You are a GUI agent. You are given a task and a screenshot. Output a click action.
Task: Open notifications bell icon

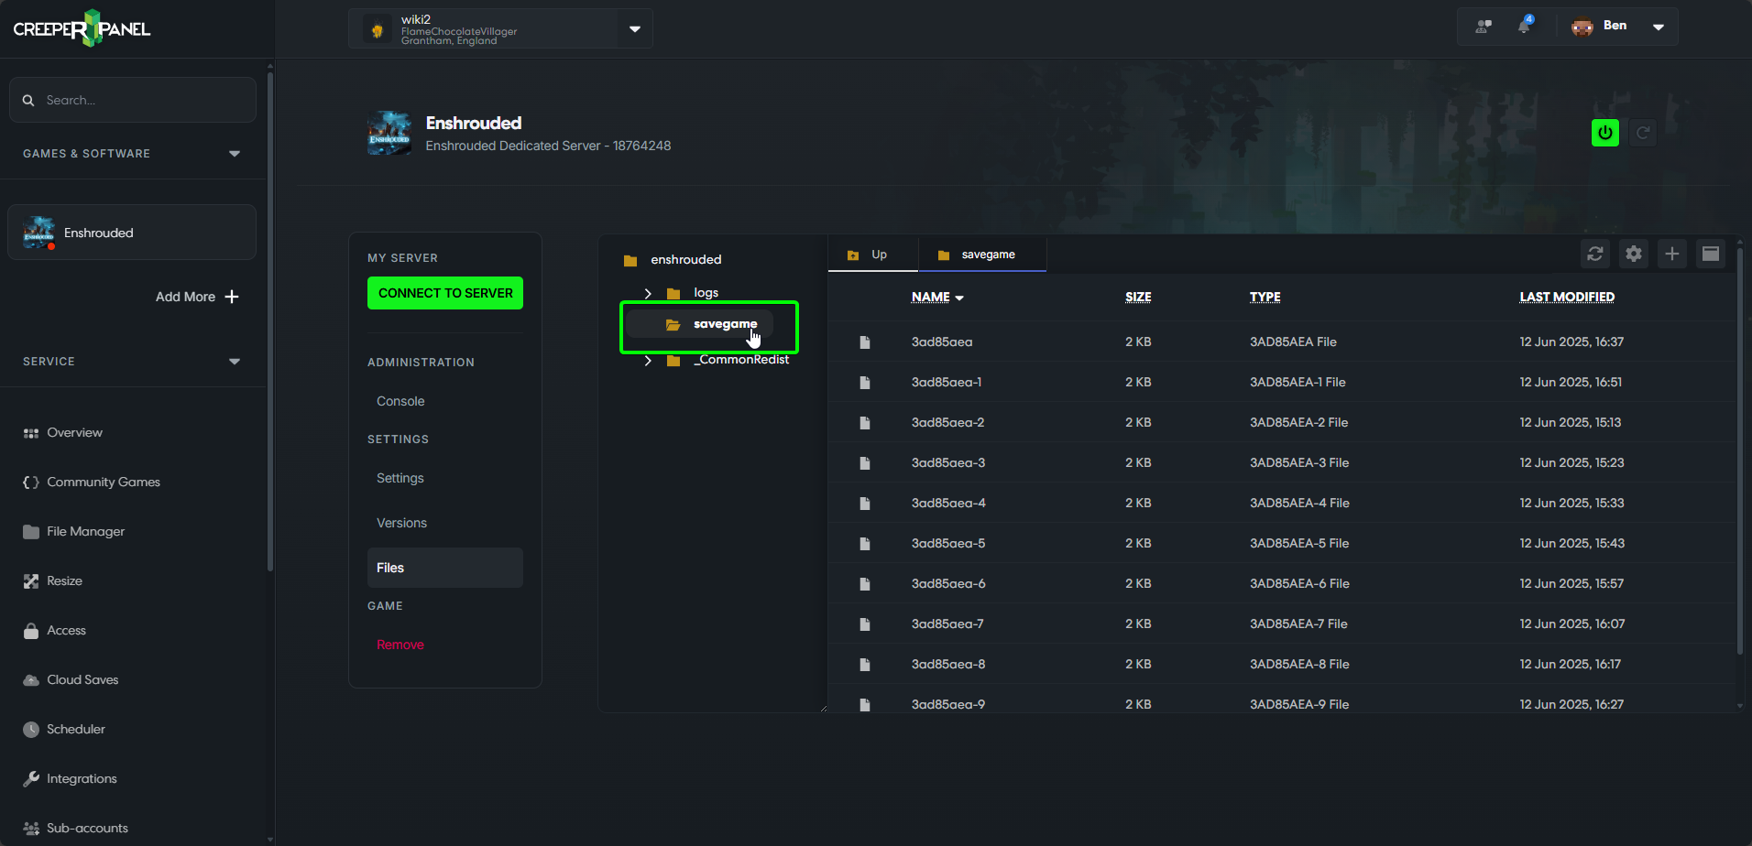pos(1524,26)
